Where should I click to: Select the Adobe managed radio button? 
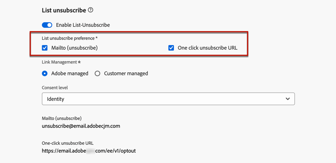44,74
